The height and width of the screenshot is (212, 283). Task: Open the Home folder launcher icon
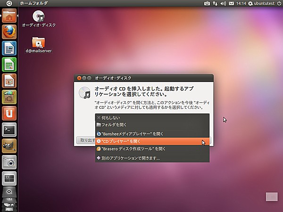9,16
